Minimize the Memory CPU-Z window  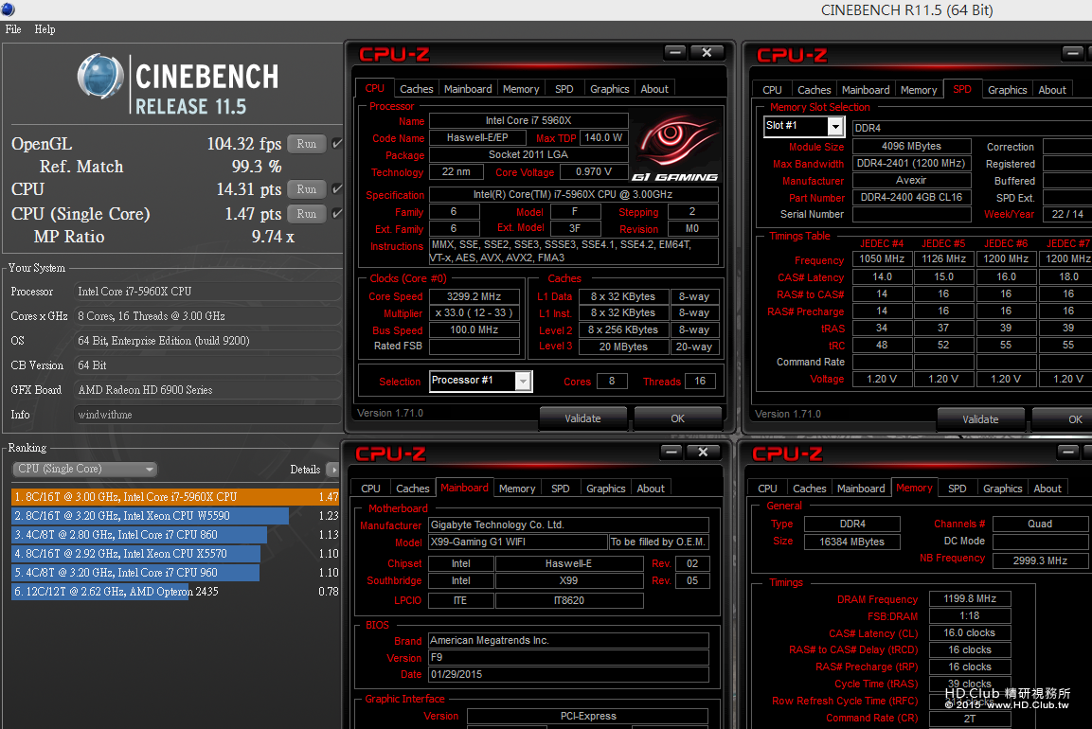[x=1067, y=453]
